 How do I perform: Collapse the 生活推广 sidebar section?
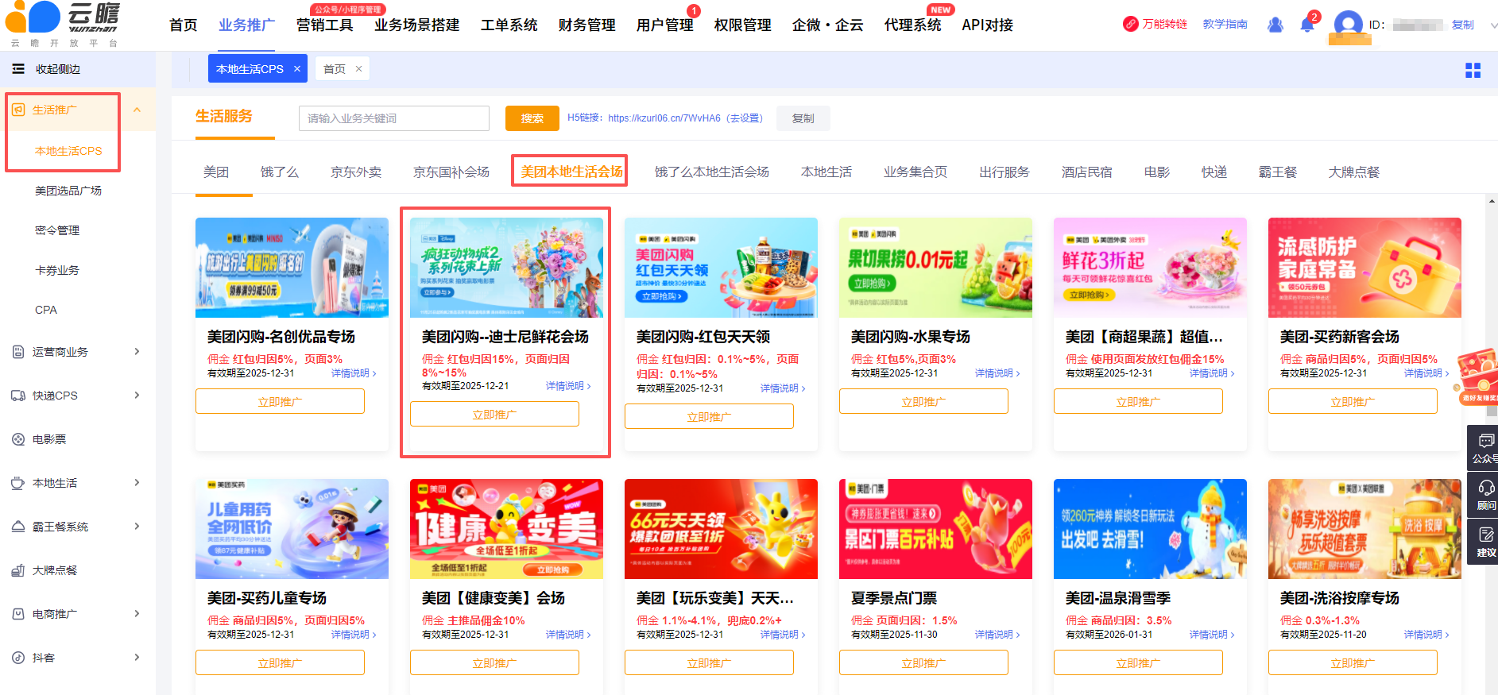pyautogui.click(x=137, y=110)
